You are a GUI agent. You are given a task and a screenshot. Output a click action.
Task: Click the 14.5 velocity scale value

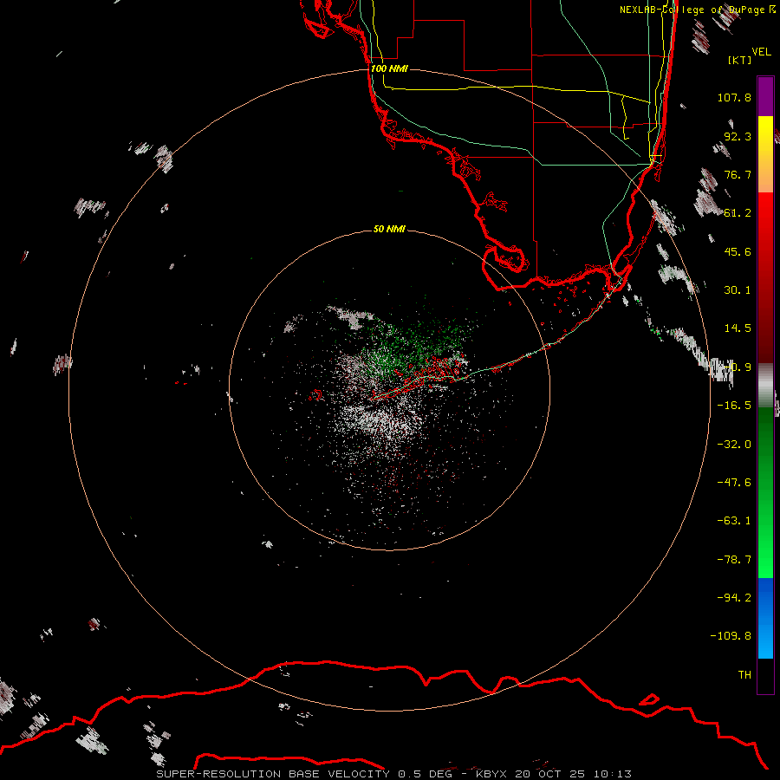pyautogui.click(x=738, y=328)
